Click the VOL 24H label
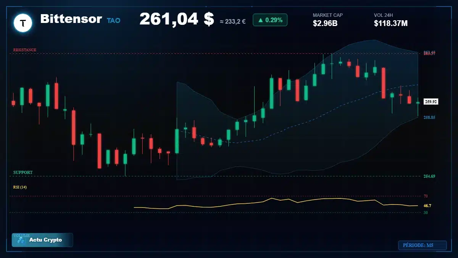The height and width of the screenshot is (258, 458). click(384, 15)
